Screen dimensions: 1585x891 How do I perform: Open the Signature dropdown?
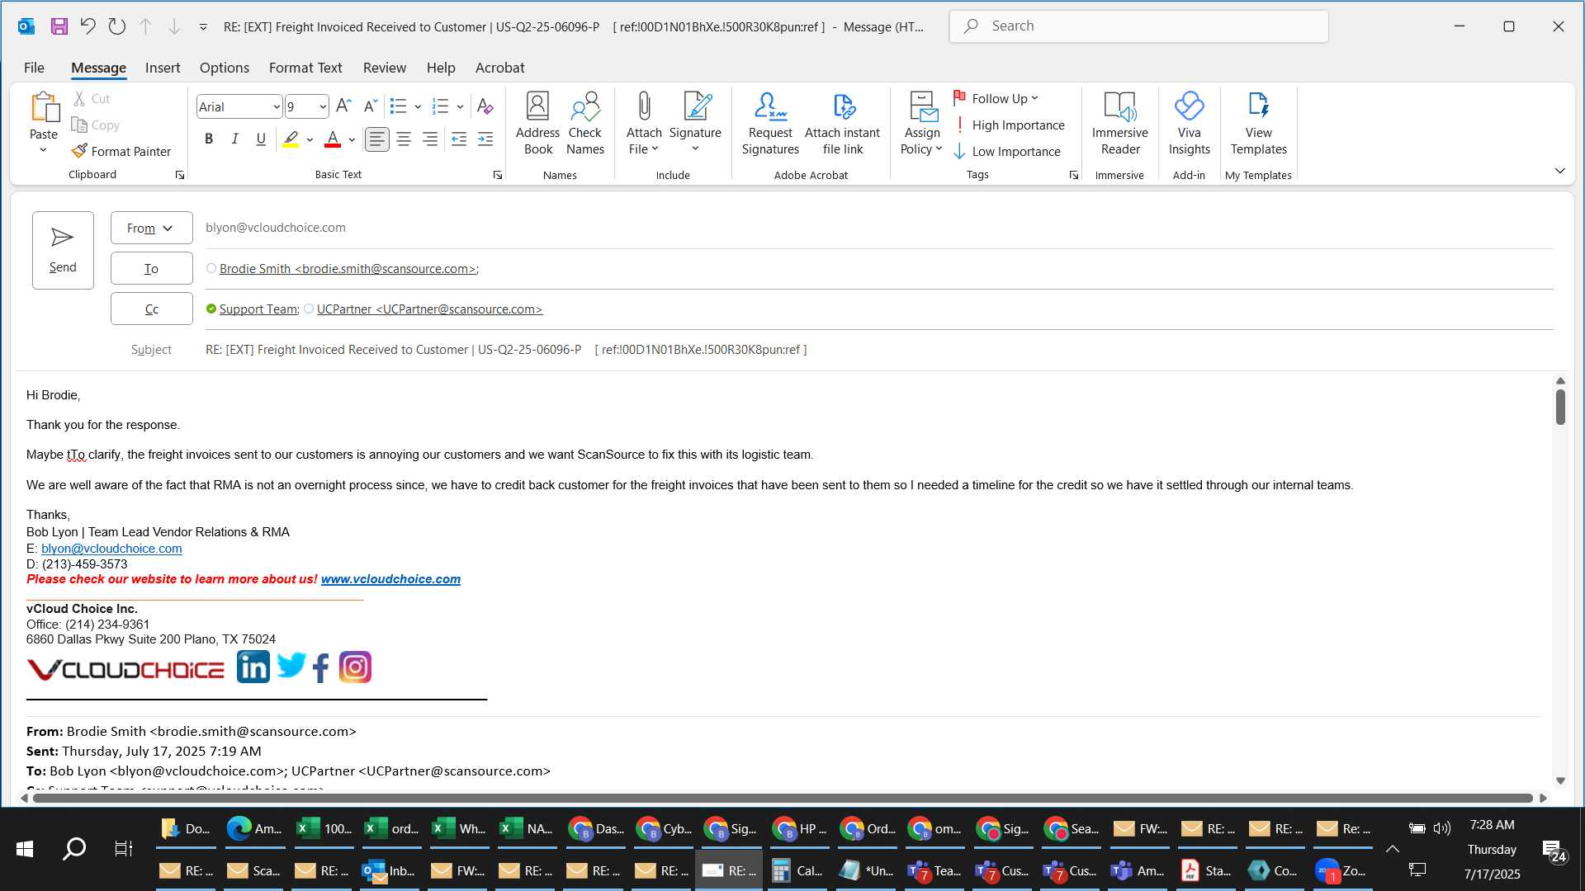pyautogui.click(x=695, y=141)
